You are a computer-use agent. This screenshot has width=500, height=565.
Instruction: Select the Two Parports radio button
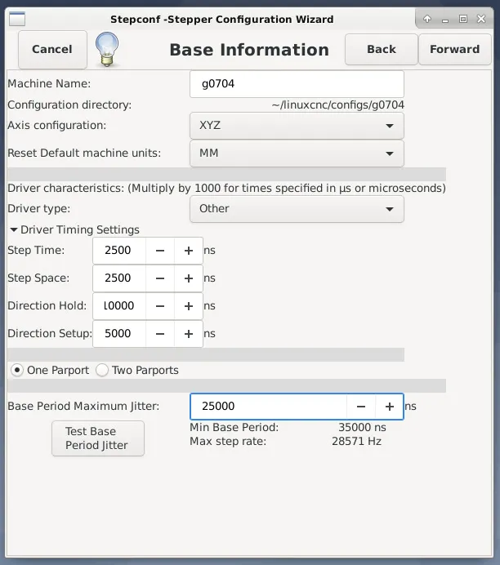coord(102,370)
